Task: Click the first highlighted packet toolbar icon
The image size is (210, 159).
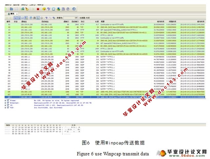Action: [15, 18]
